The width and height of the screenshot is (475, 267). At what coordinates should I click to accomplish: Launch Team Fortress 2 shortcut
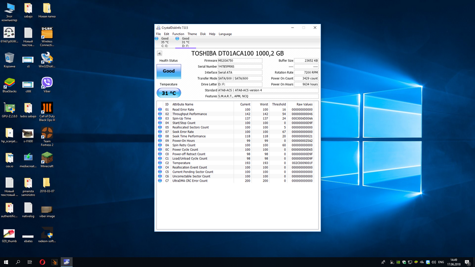pyautogui.click(x=47, y=137)
